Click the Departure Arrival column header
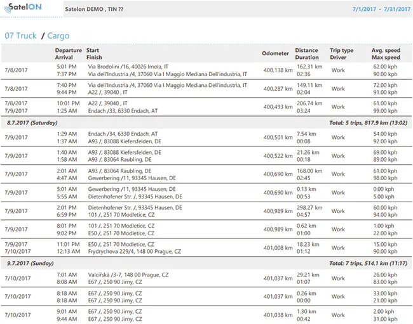 tap(69, 54)
